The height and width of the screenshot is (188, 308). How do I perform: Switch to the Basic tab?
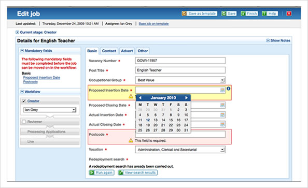(92, 51)
